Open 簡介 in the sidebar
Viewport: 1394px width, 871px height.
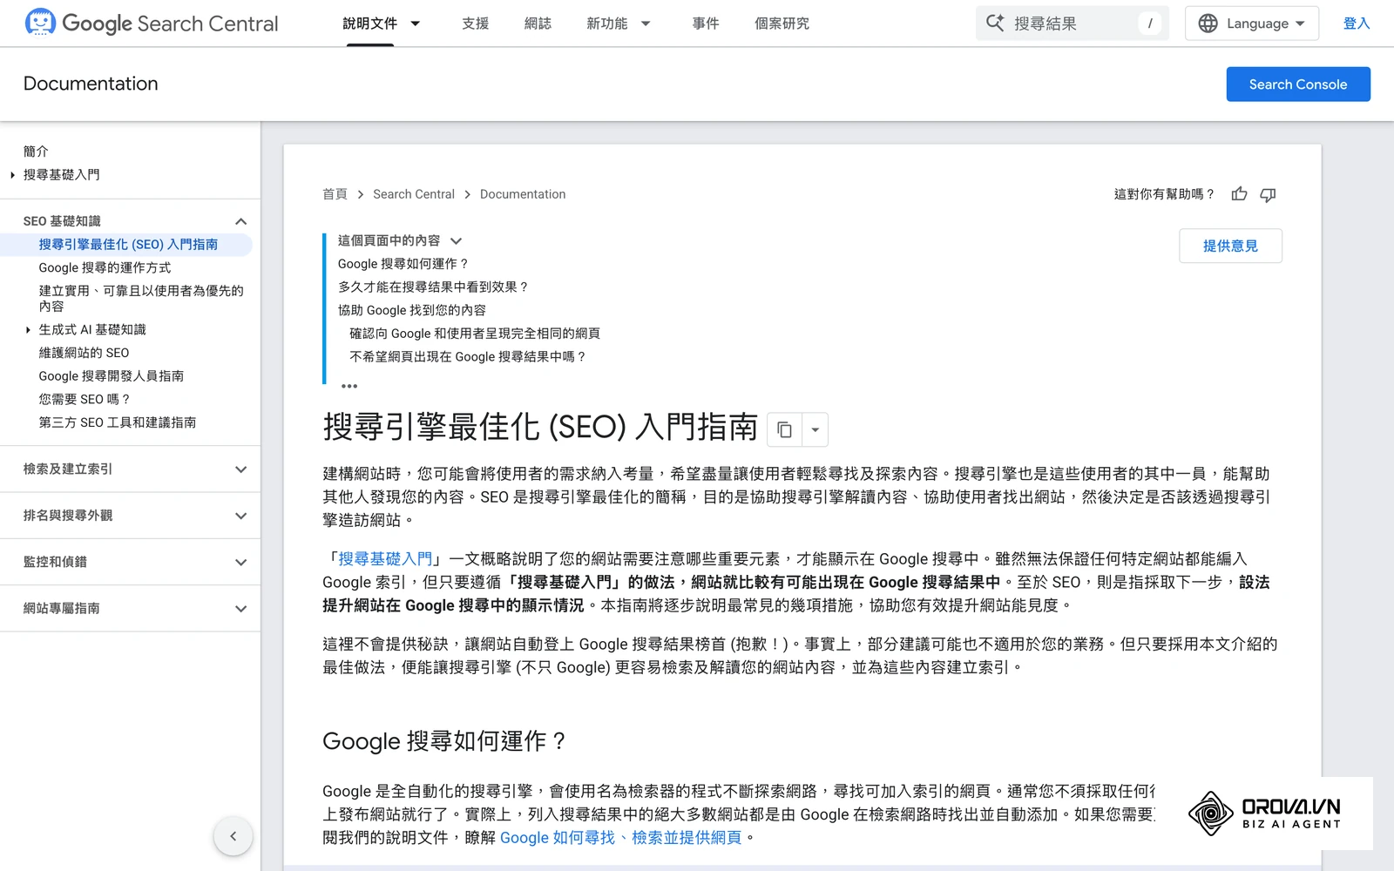click(36, 152)
